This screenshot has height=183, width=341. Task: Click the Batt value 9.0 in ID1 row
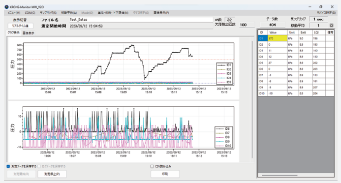pos(306,38)
